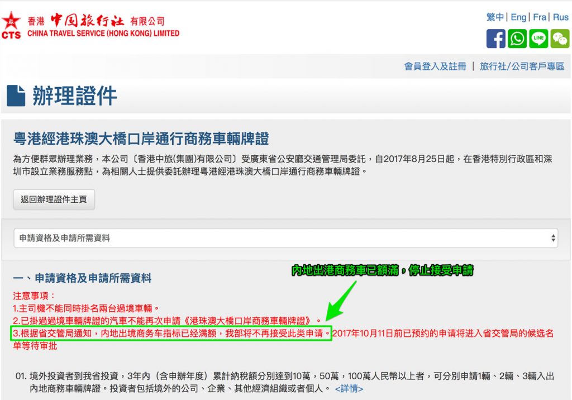Screen dimensions: 572x400
Task: Switch language to Fra
Action: click(540, 17)
